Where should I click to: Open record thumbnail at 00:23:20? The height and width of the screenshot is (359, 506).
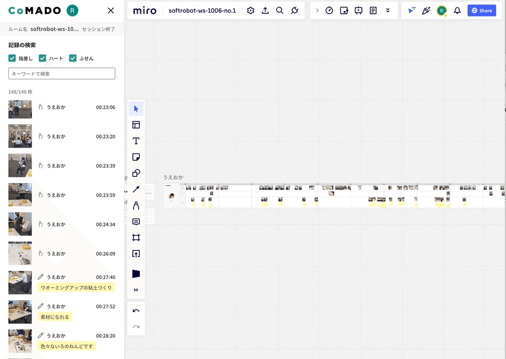pyautogui.click(x=20, y=136)
